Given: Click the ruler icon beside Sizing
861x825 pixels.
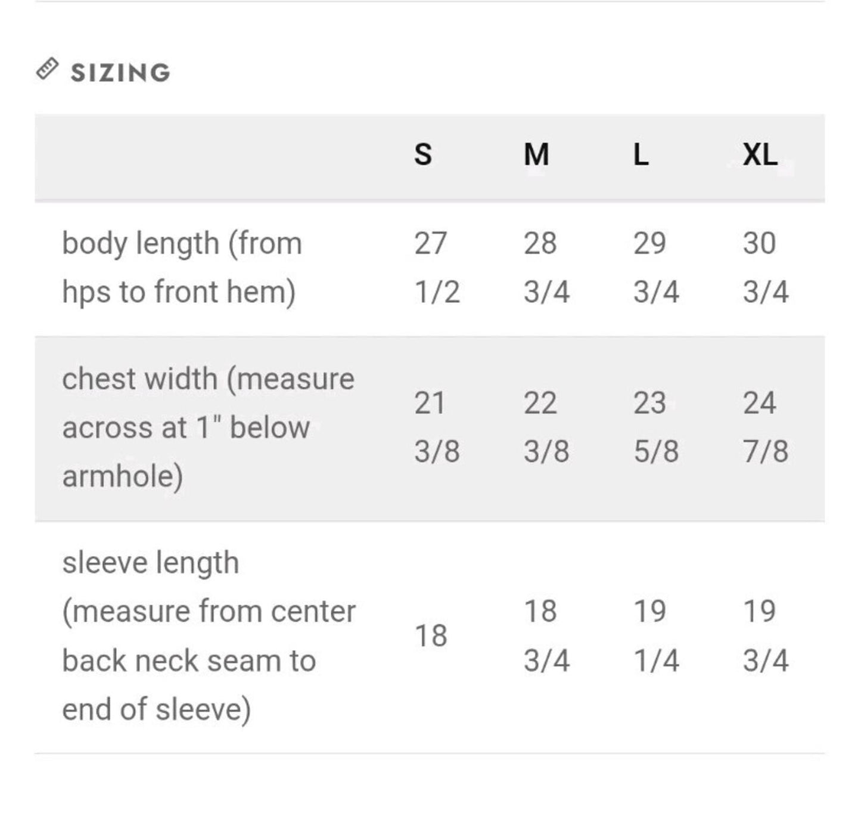Looking at the screenshot, I should (x=47, y=69).
